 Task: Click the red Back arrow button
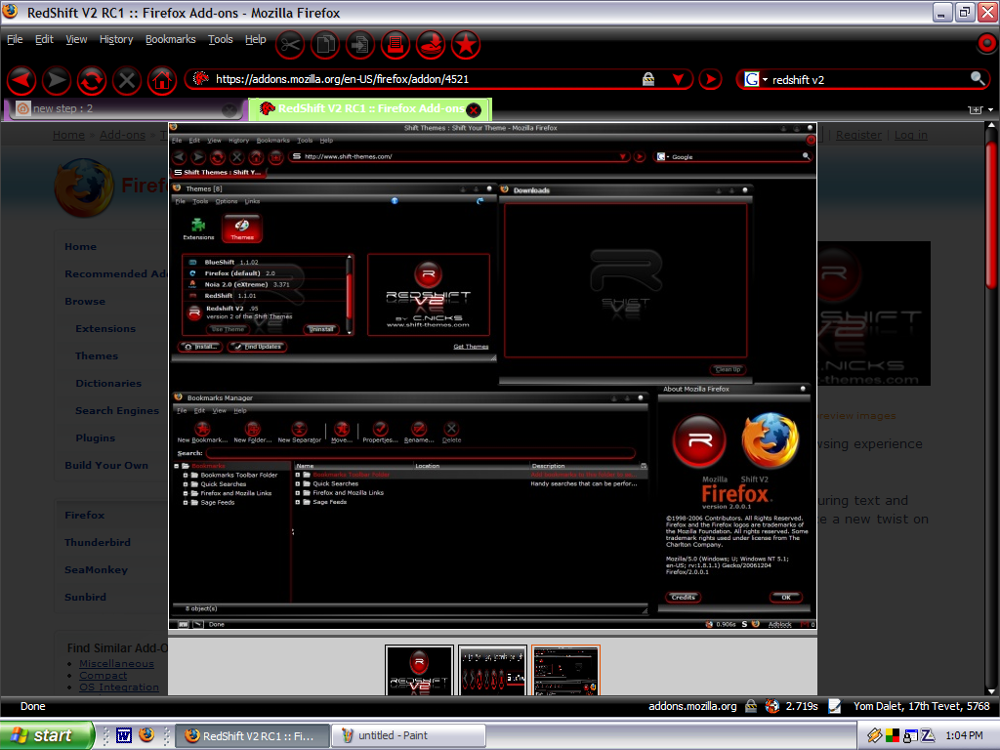click(x=21, y=80)
